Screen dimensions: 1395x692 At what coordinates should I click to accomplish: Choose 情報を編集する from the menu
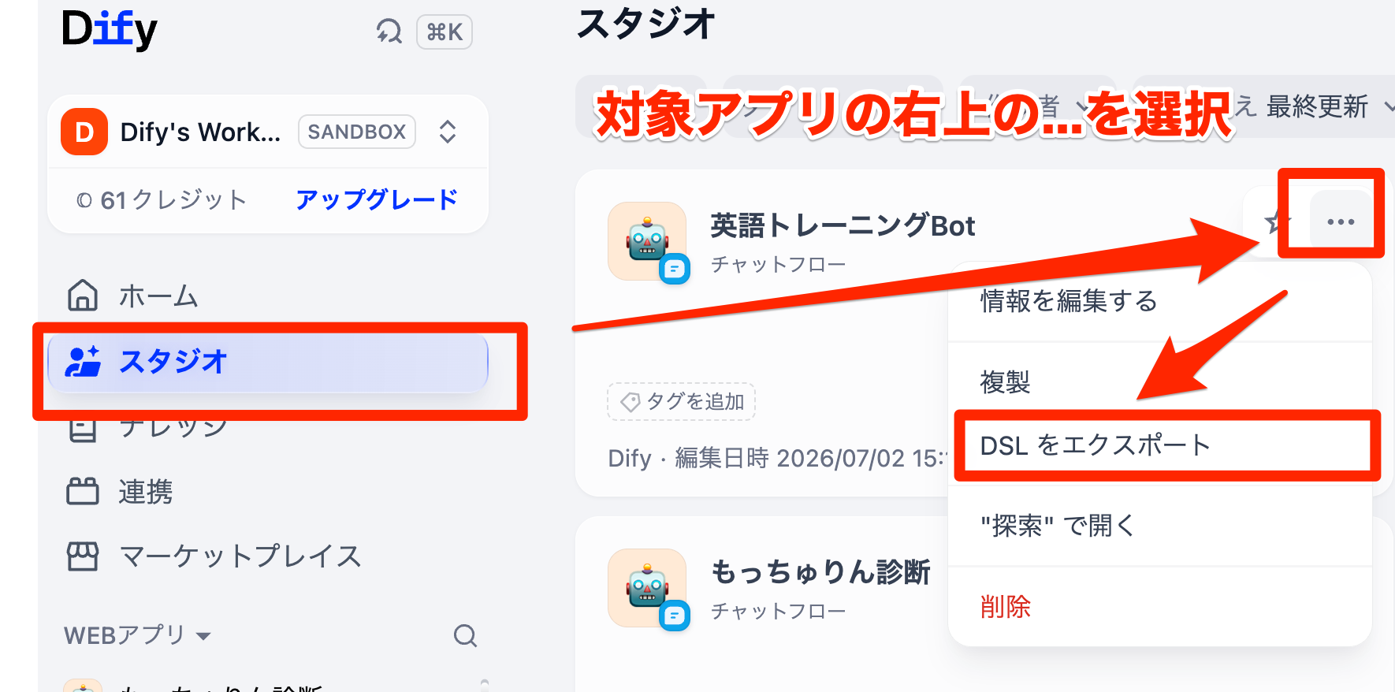pos(1160,301)
